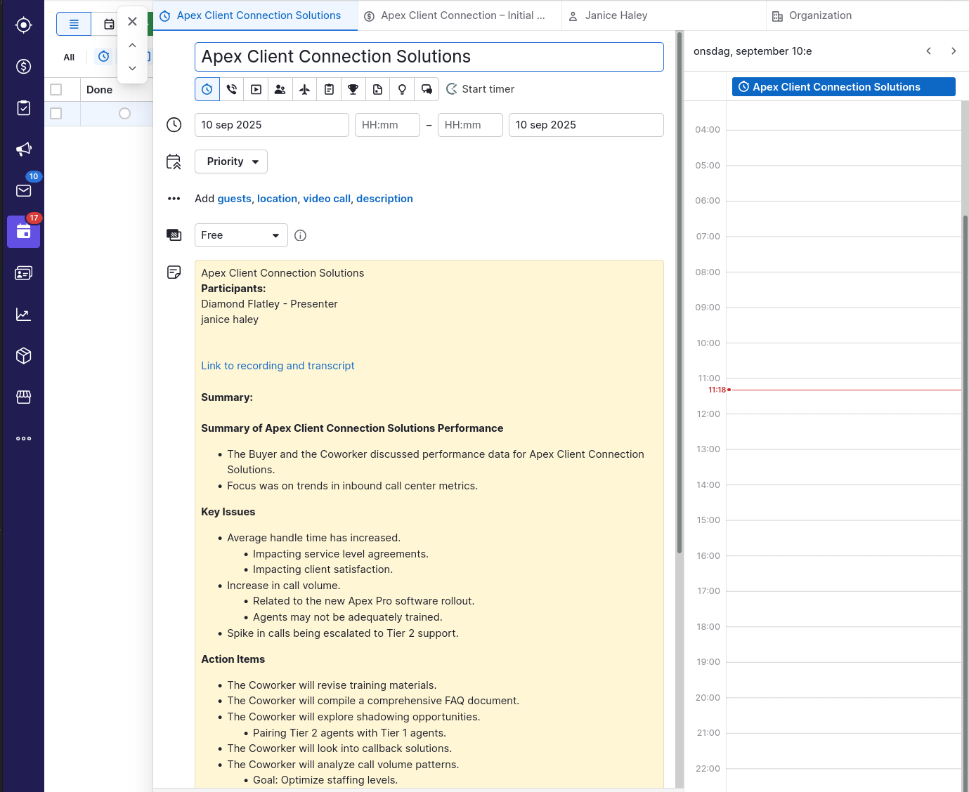Open the megaphone campaigns icon in sidebar
Viewport: 969px width, 792px height.
[x=23, y=149]
